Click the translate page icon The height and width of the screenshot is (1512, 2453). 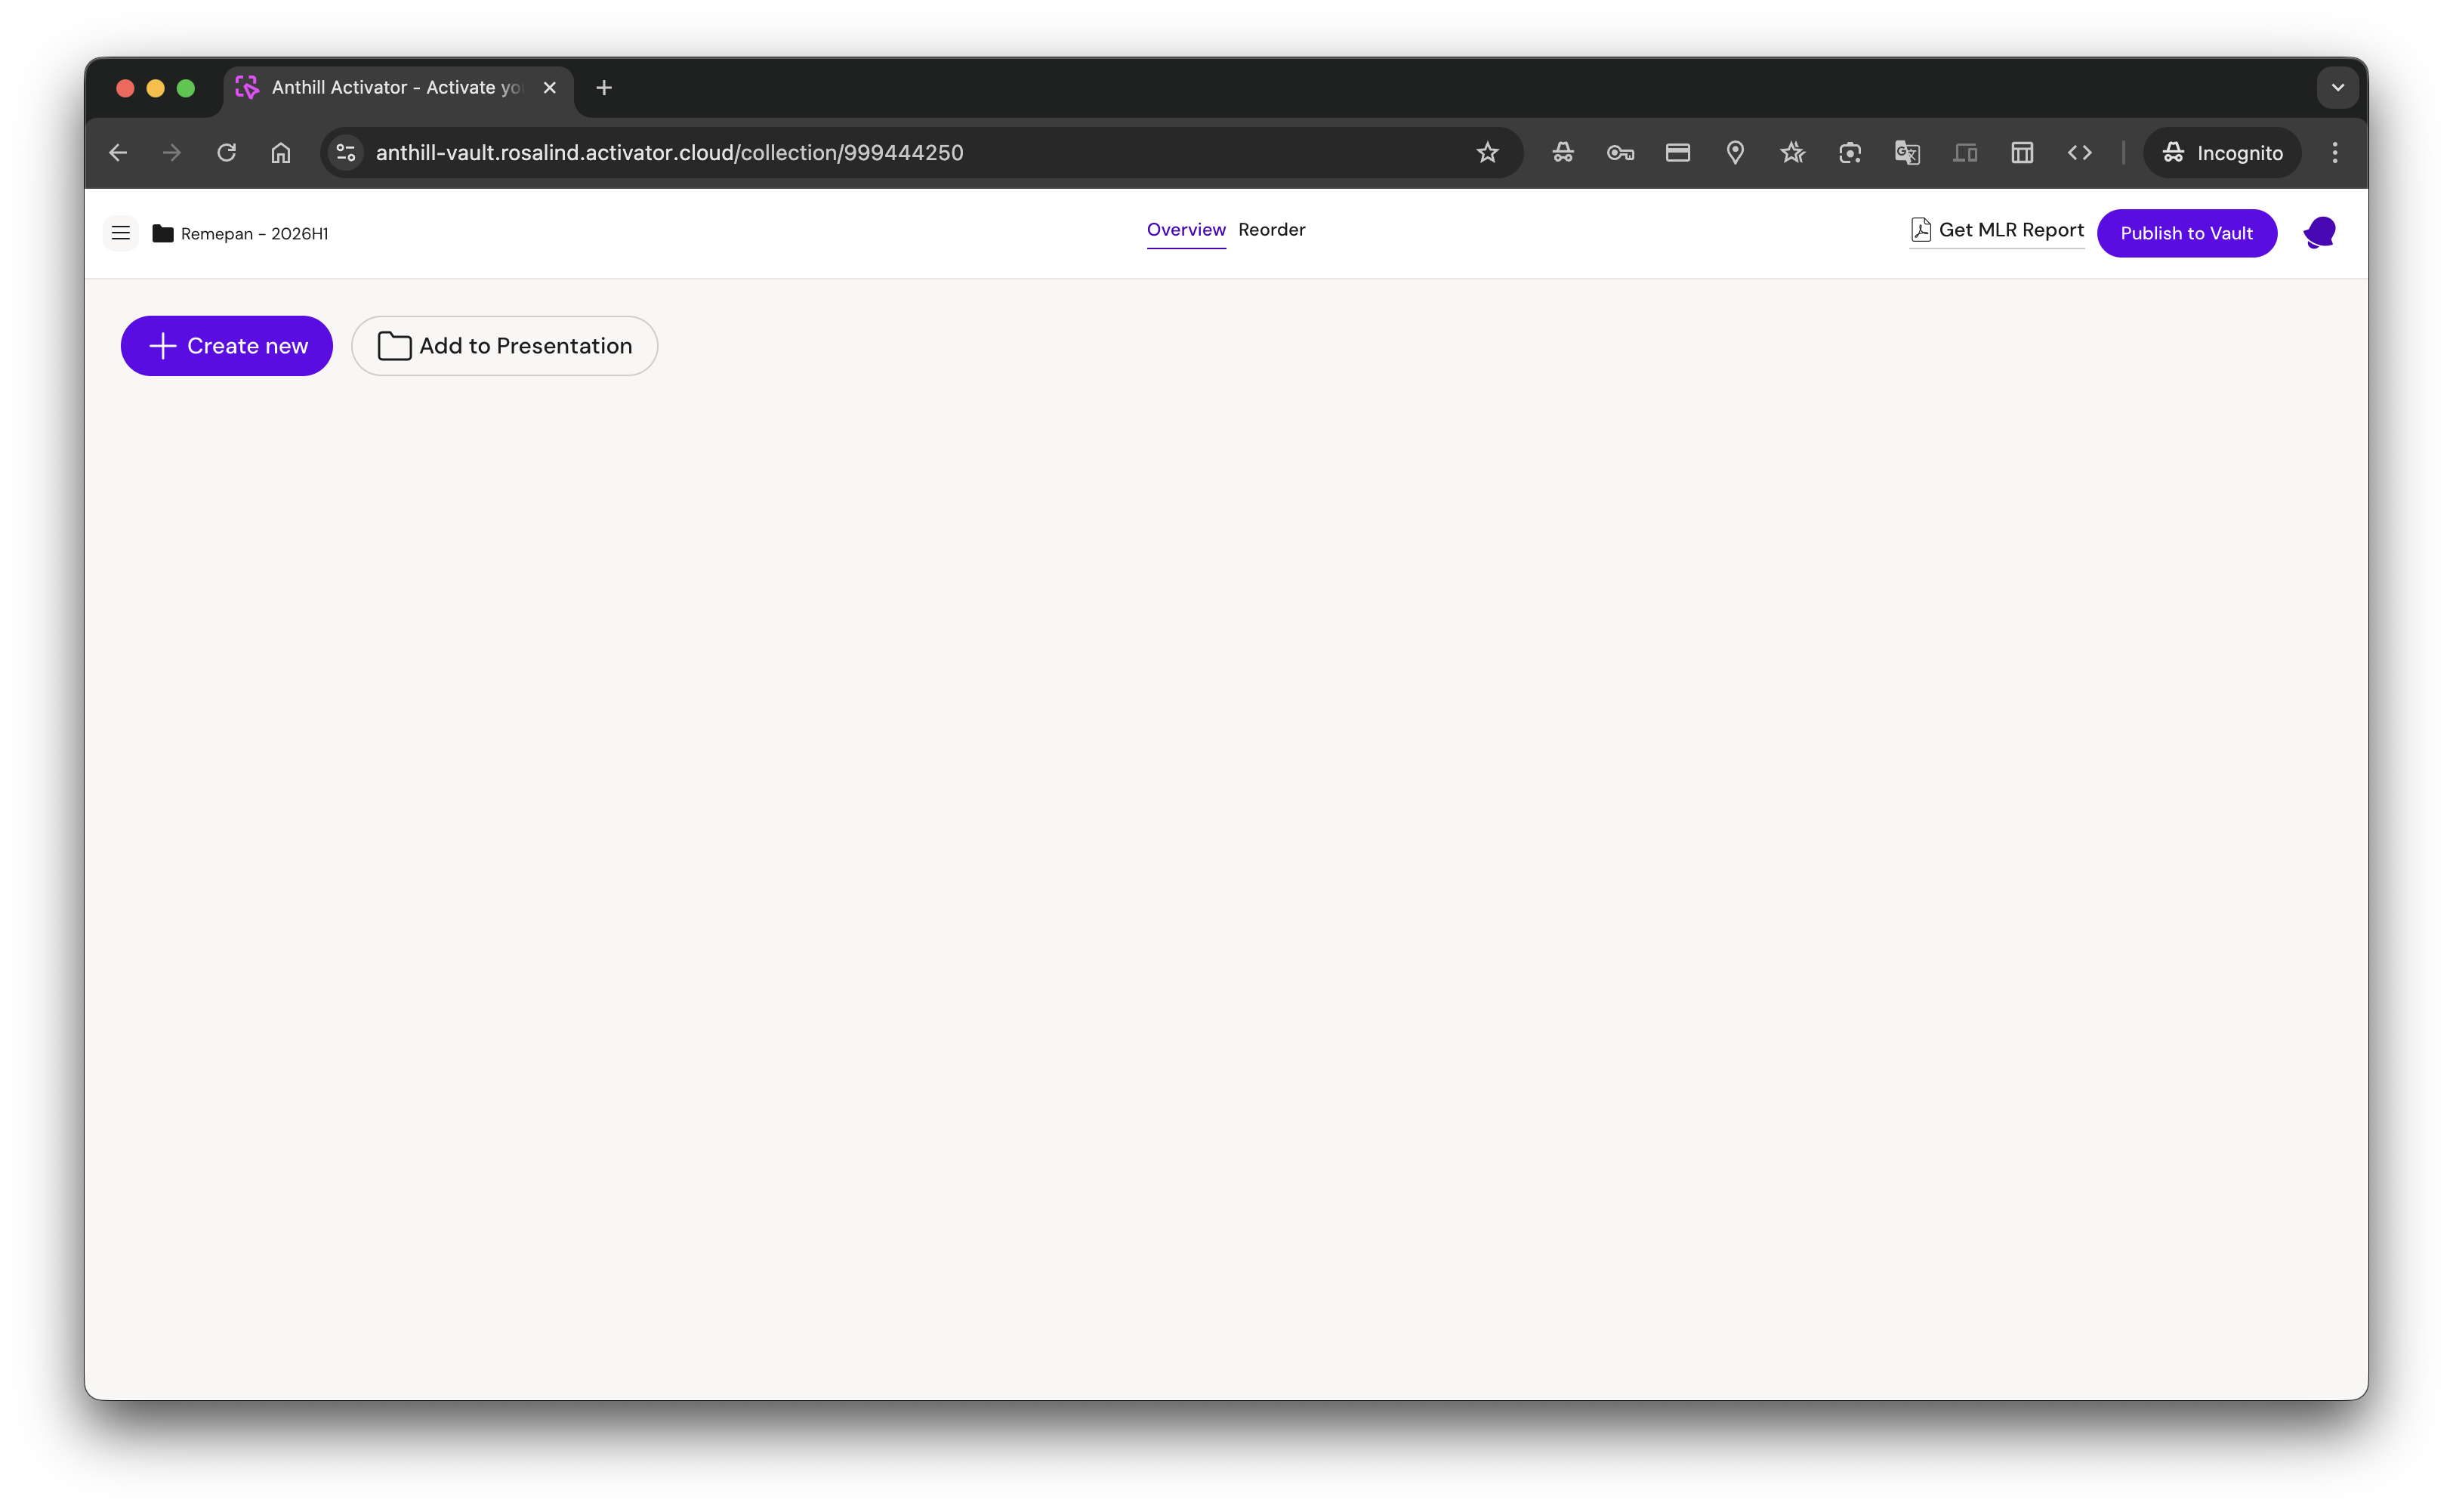[x=1907, y=153]
